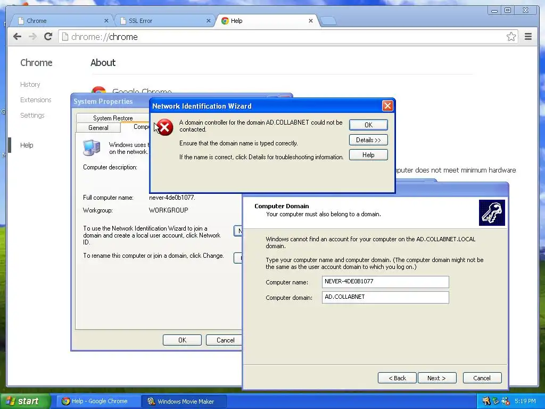Click OK in System Properties
The image size is (545, 409).
click(182, 340)
